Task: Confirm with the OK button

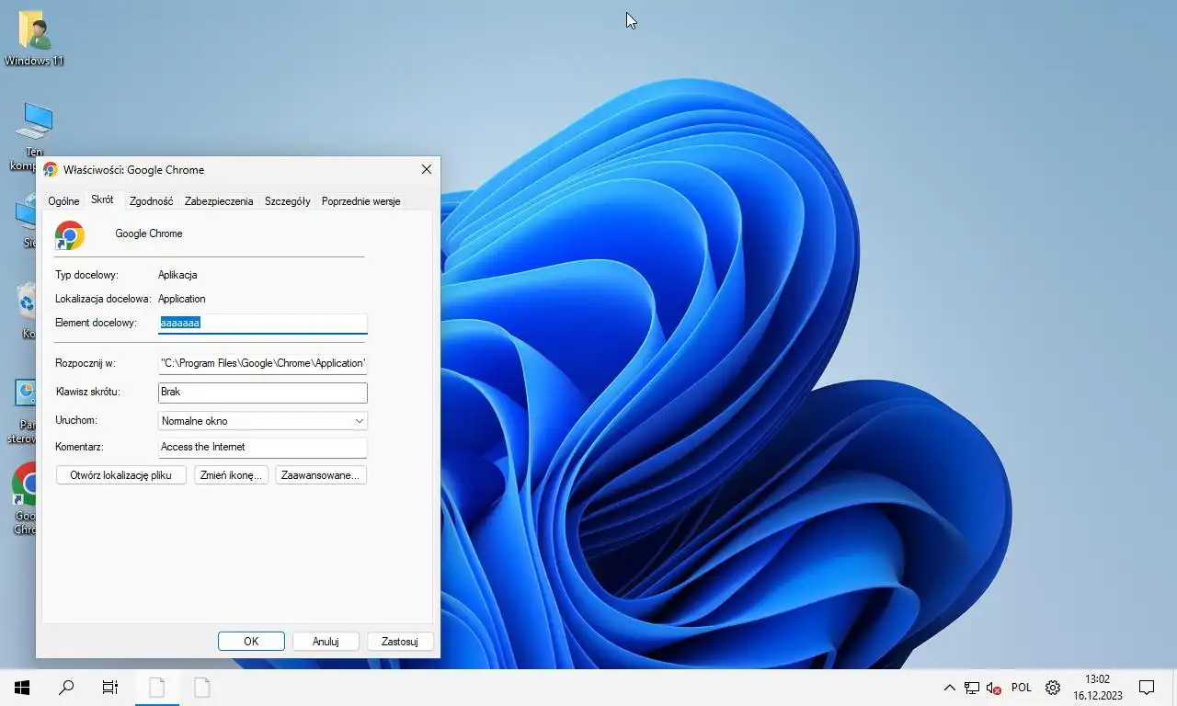Action: point(251,642)
